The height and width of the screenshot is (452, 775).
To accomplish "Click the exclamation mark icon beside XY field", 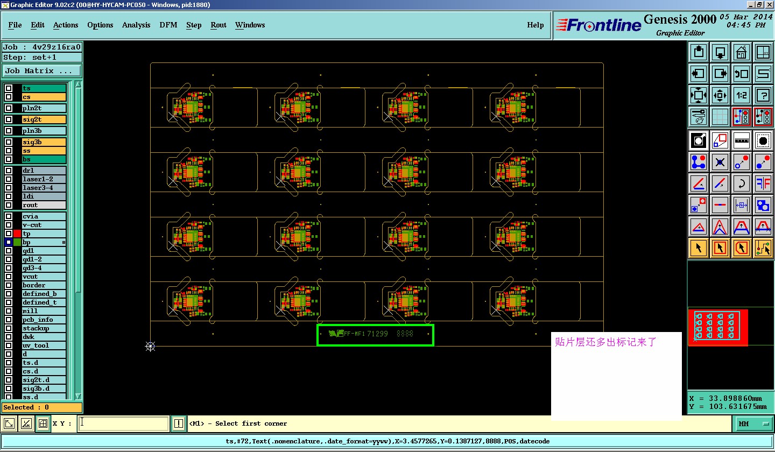I will pyautogui.click(x=178, y=423).
